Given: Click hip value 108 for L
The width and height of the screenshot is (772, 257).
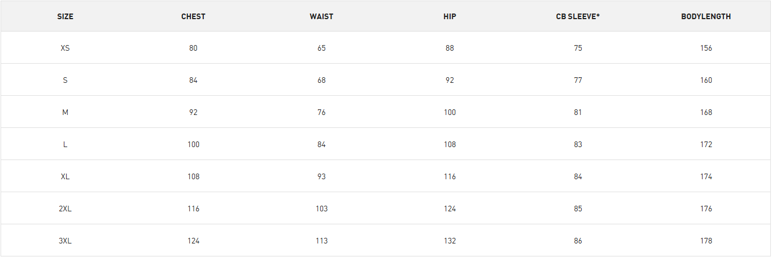Looking at the screenshot, I should click(450, 144).
